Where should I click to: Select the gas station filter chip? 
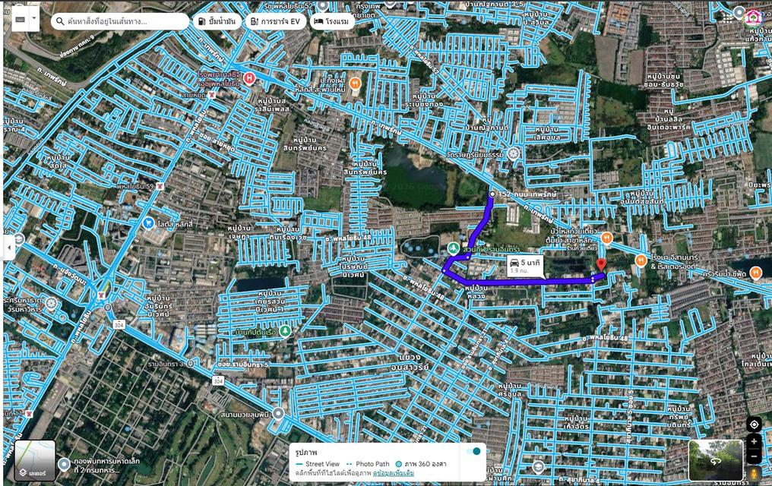click(215, 22)
